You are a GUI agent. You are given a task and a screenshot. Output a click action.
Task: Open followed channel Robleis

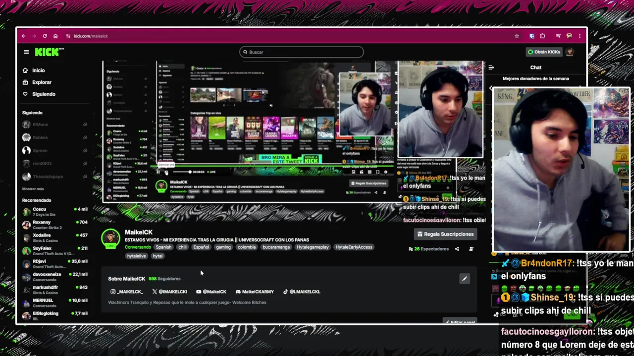point(54,137)
